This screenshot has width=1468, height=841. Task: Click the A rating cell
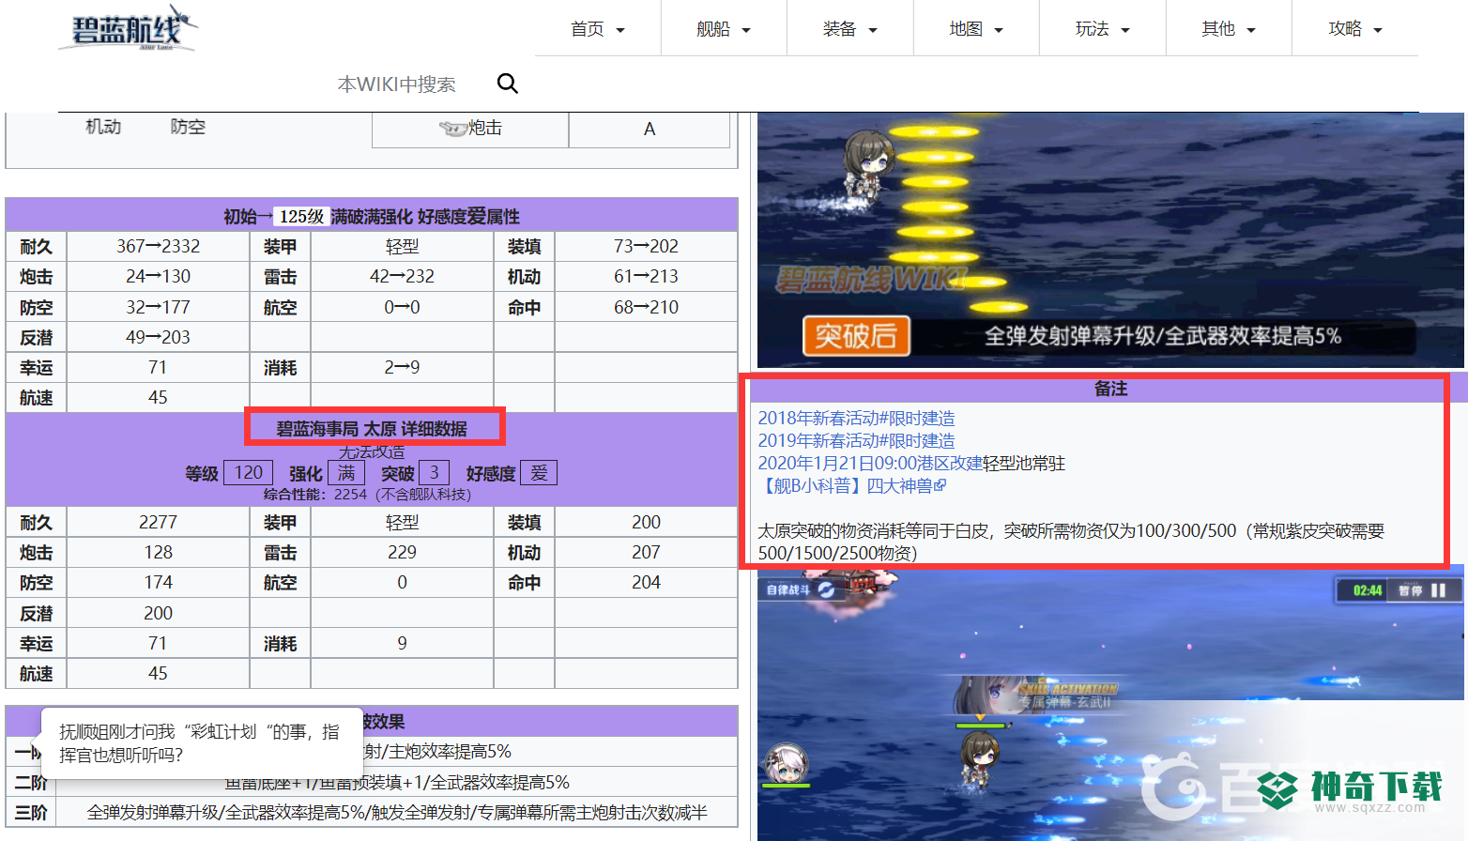650,129
